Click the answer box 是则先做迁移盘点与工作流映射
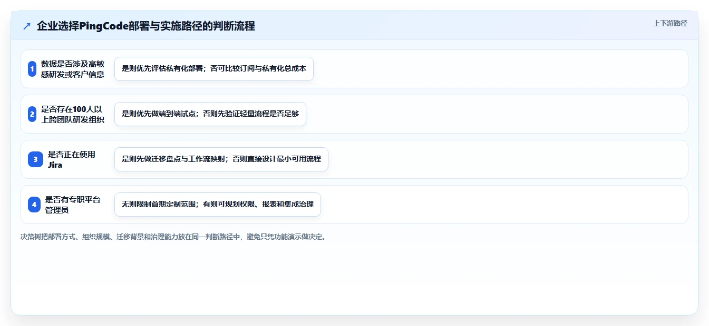Screen dimensions: 709x326 (221, 159)
